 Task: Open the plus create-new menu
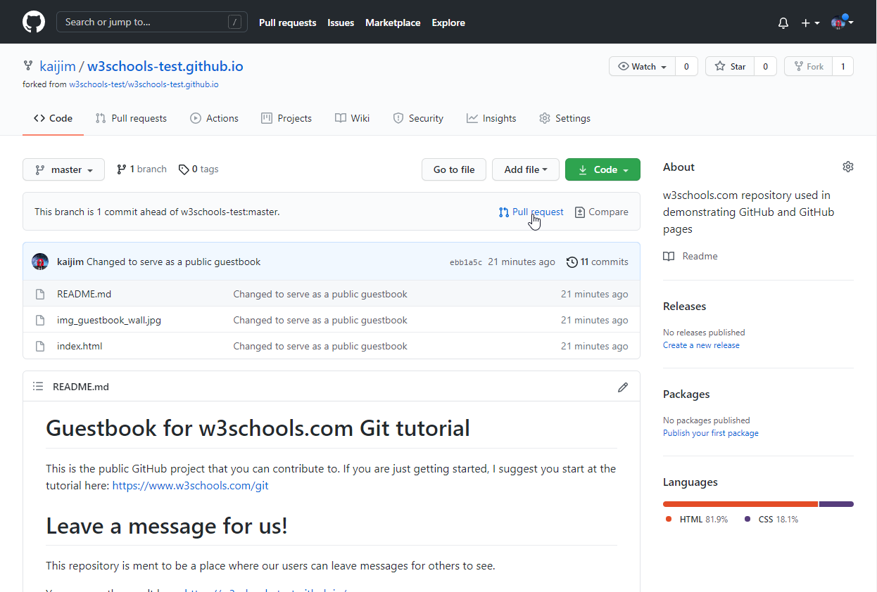click(810, 23)
